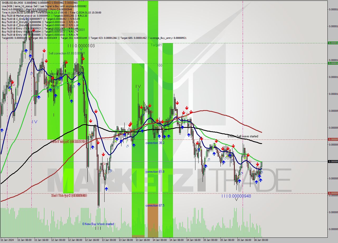This screenshot has height=243, width=338.
Task: Select the 'Buy %20 @ Entry -88' line
Action: pyautogui.click(x=40, y=35)
